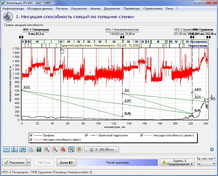Image resolution: width=218 pixels, height=176 pixels.
Task: Zoom out of the graph
Action: pyautogui.click(x=55, y=149)
